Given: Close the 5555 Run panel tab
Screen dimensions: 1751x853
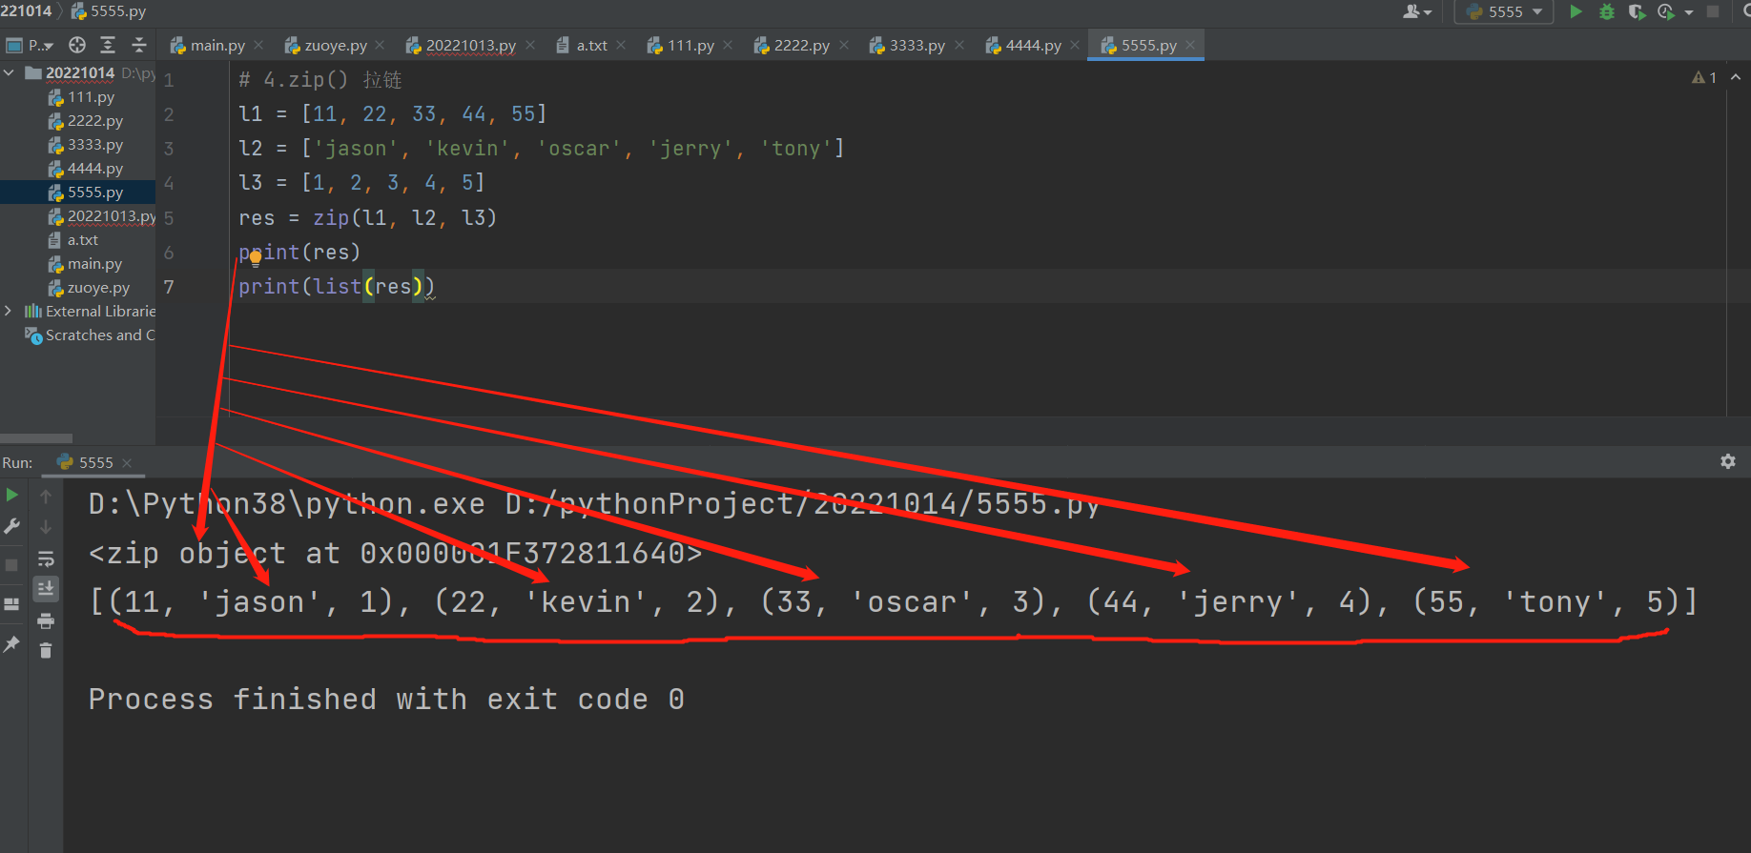Looking at the screenshot, I should click(127, 463).
